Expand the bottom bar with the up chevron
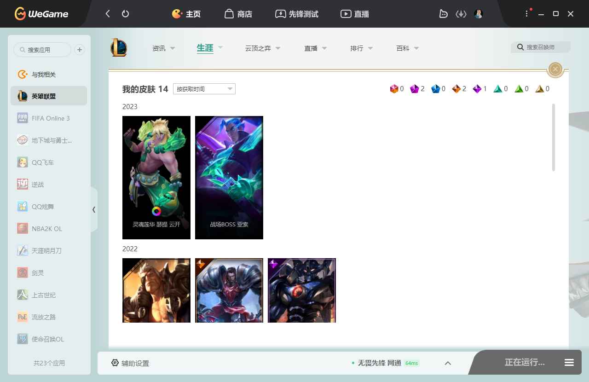 click(448, 363)
